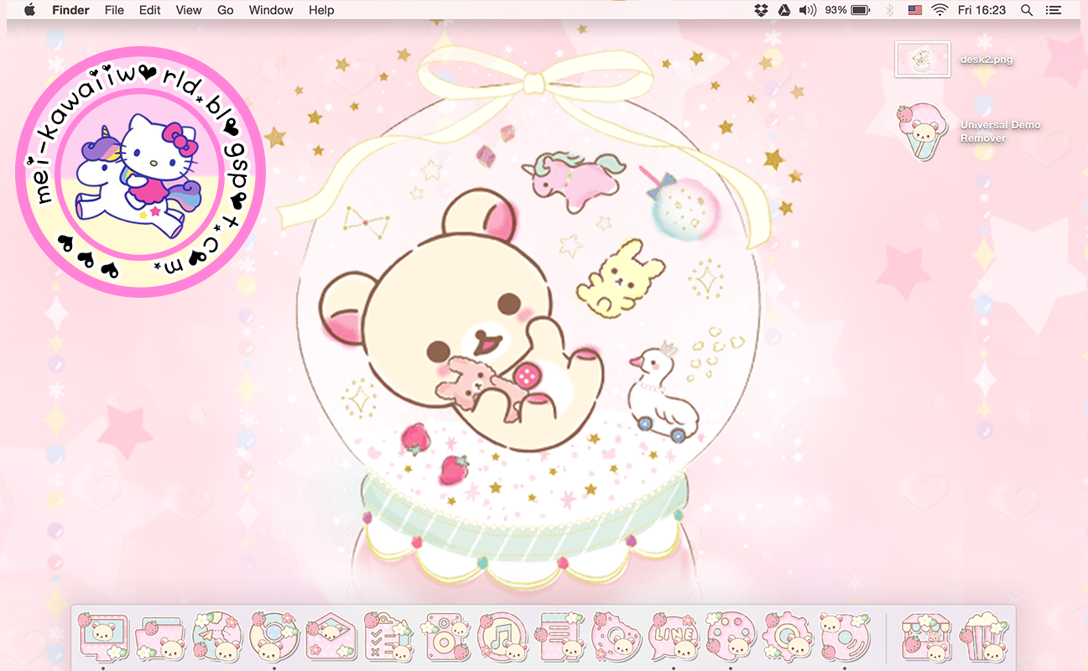The height and width of the screenshot is (671, 1088).
Task: Select the desk2.png thumbnail on desktop
Action: pyautogui.click(x=923, y=60)
